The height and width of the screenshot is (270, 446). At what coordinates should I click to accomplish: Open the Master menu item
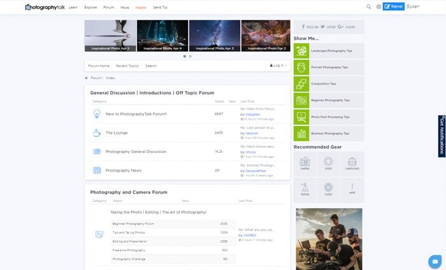[x=141, y=8]
